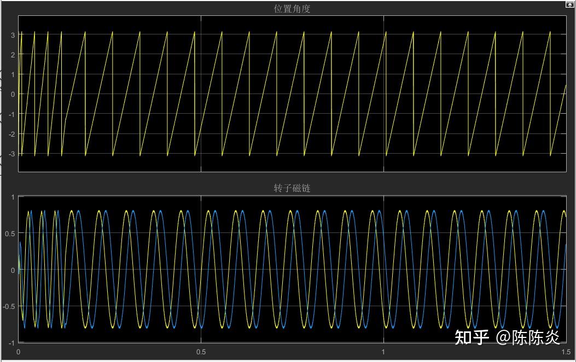Click the show-toolbar arrow icon at scope corner

coord(569,4)
